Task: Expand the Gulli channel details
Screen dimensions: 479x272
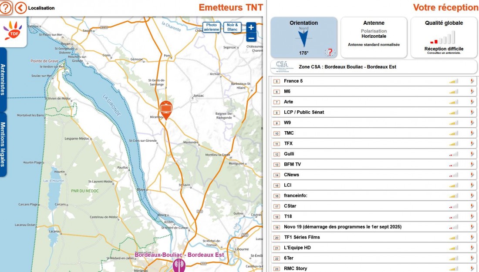Action: tap(472, 154)
